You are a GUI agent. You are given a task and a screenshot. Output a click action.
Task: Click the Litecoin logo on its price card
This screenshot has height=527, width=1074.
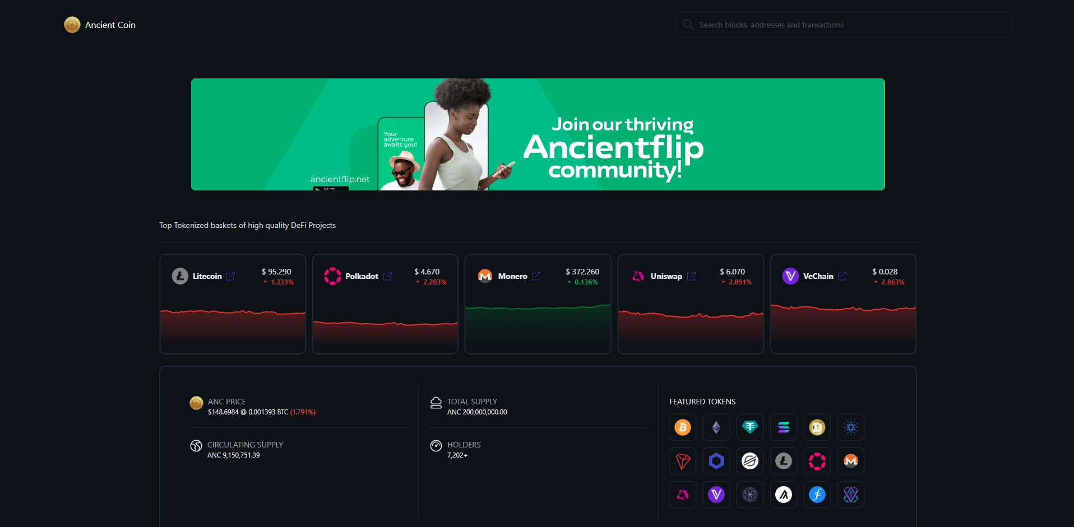(x=180, y=276)
